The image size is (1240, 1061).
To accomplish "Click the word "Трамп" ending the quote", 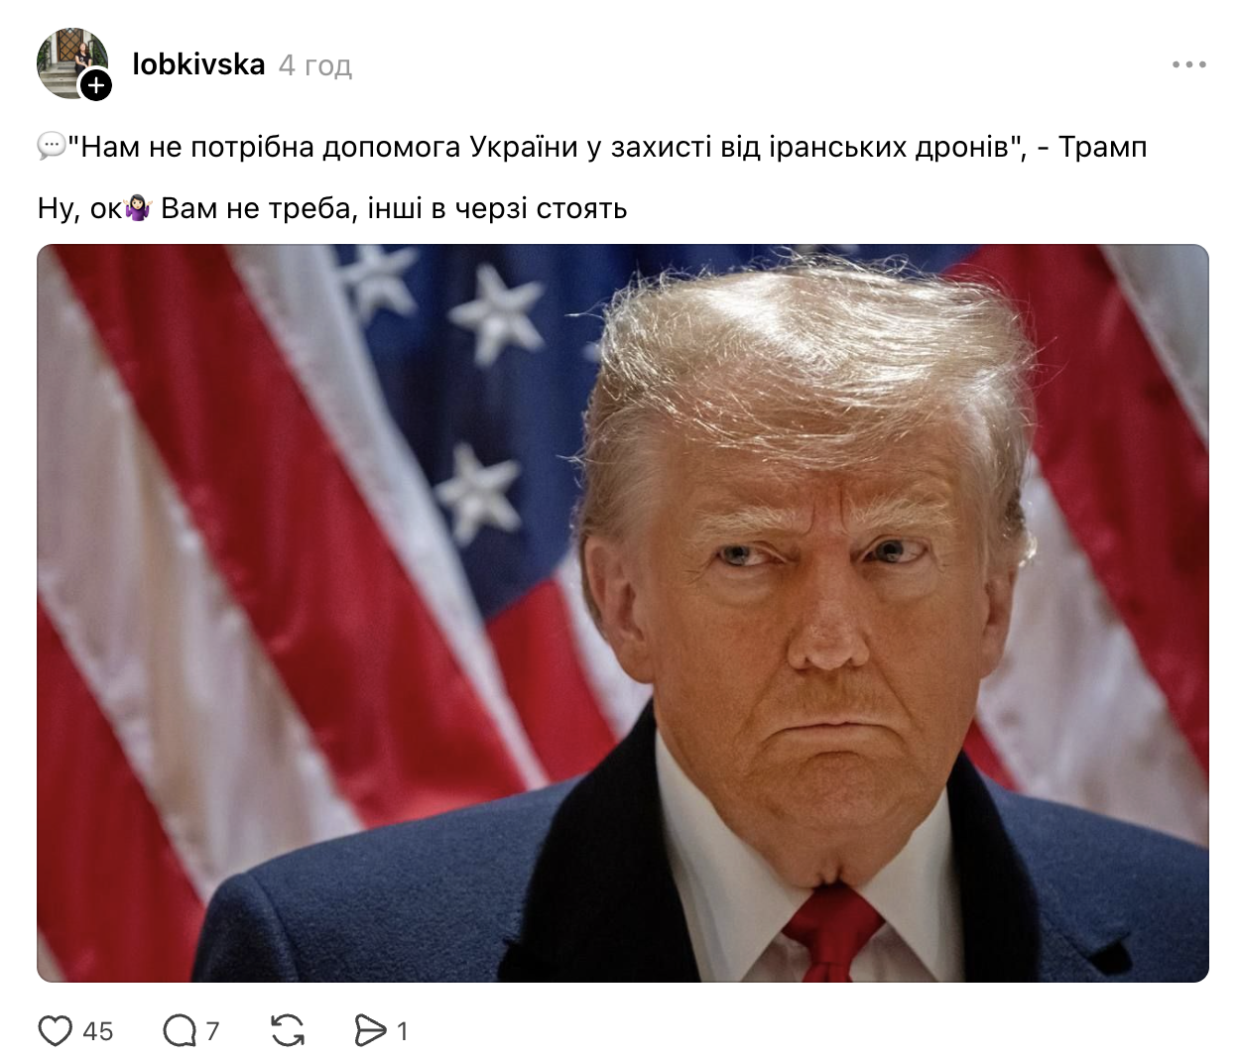I will [1102, 147].
